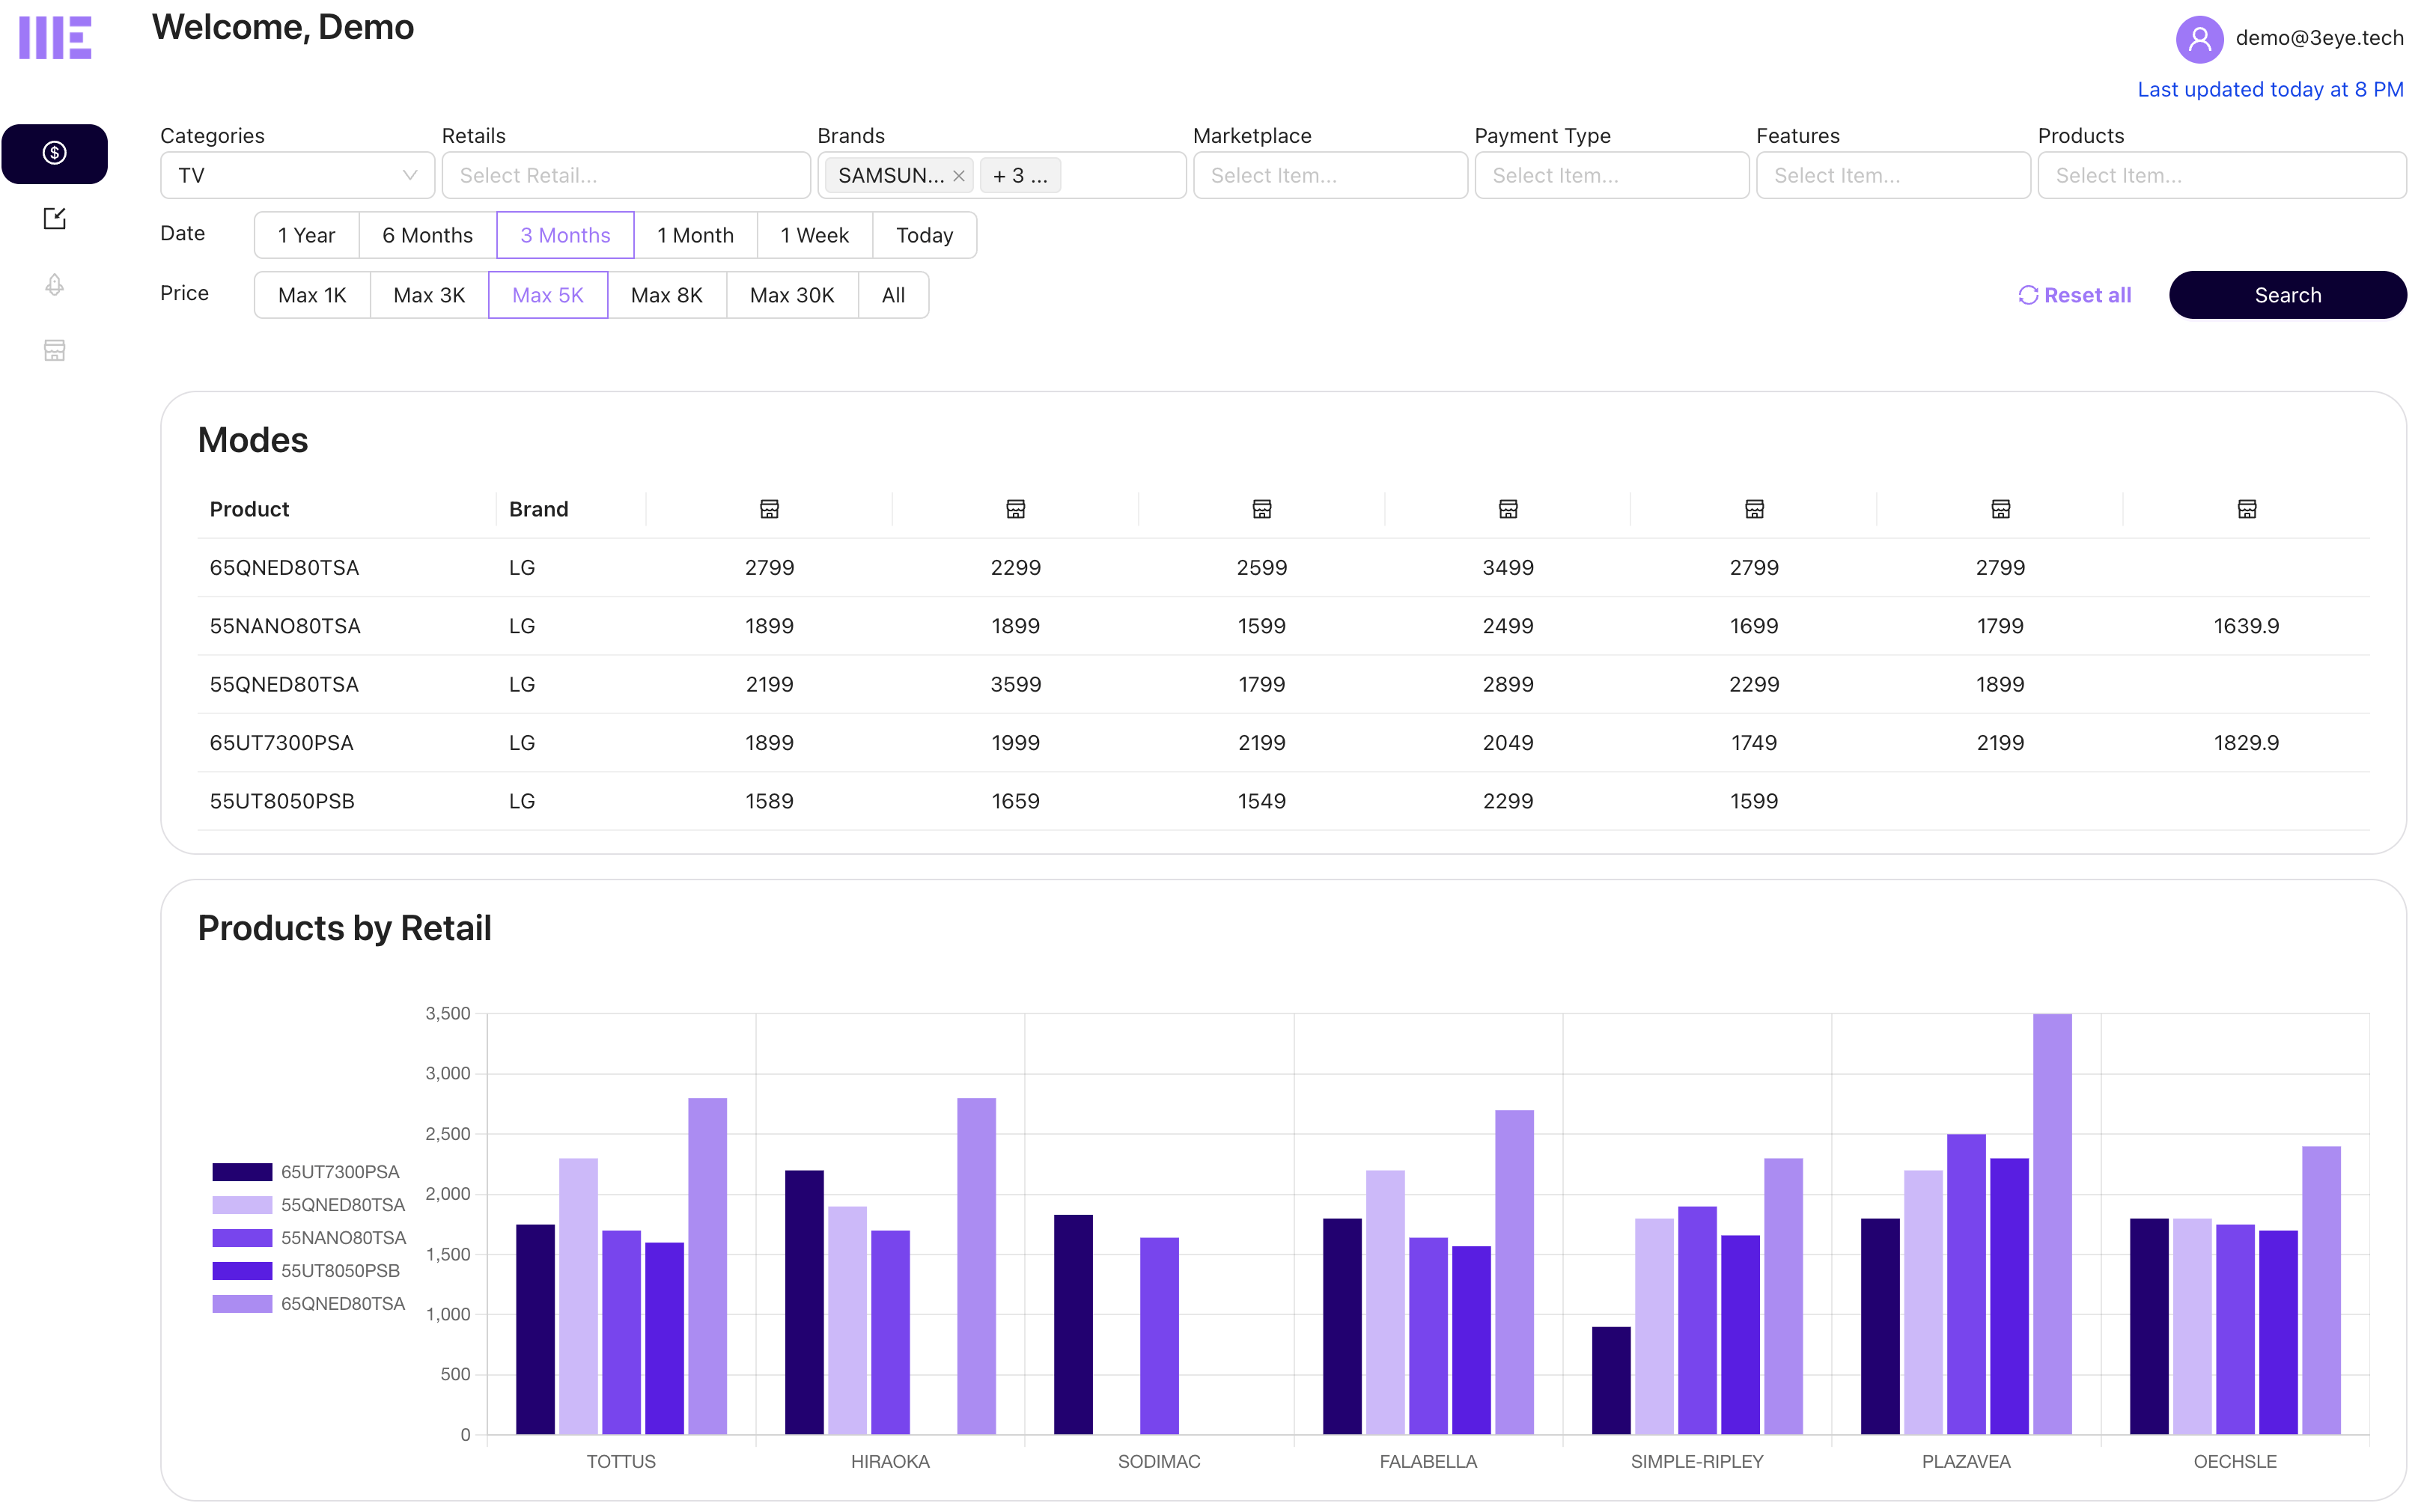Screen dimensions: 2427x1512
Task: Click the first store column header icon
Action: point(769,509)
